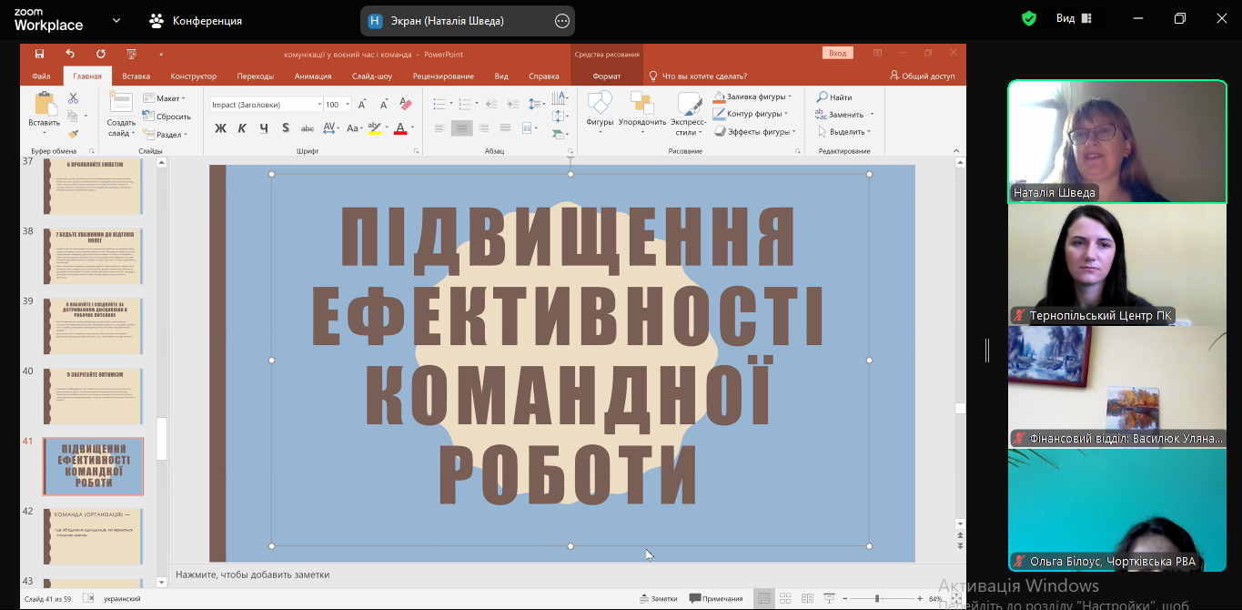Click the Cut scissors icon
Viewport: 1242px width, 610px height.
[74, 98]
